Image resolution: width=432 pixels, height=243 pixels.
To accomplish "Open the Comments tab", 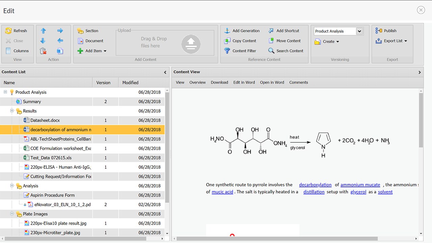I will 299,82.
